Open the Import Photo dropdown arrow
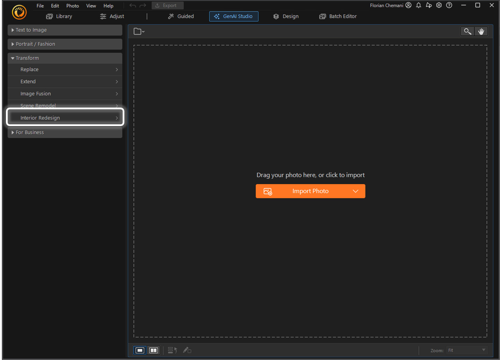This screenshot has width=500, height=360. 355,191
